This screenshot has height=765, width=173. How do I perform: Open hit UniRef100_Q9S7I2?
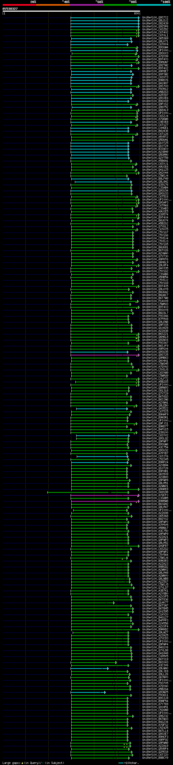[155, 18]
